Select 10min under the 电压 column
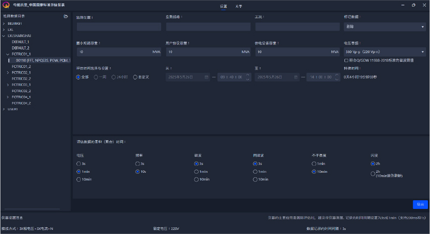 (x=79, y=179)
